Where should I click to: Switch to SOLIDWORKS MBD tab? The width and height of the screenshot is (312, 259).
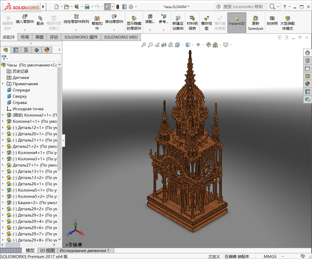tap(121, 37)
